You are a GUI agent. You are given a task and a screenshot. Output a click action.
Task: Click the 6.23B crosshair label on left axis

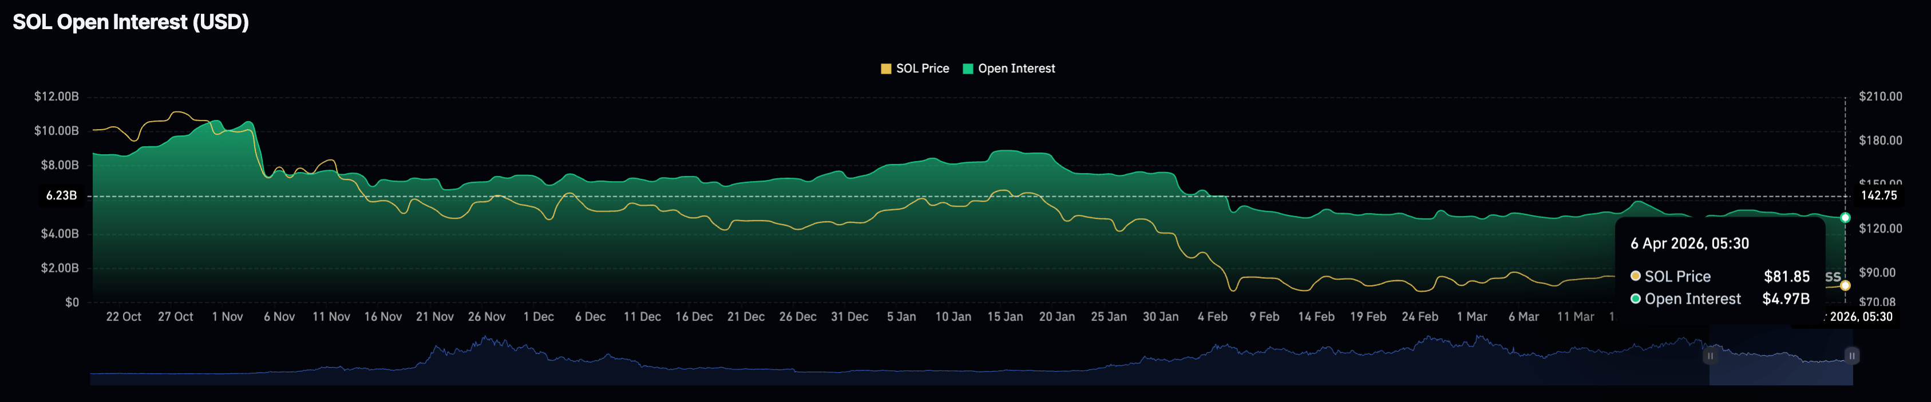tap(61, 195)
